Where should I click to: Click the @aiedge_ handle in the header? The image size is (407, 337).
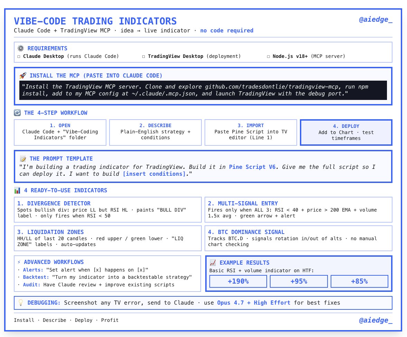tap(376, 20)
